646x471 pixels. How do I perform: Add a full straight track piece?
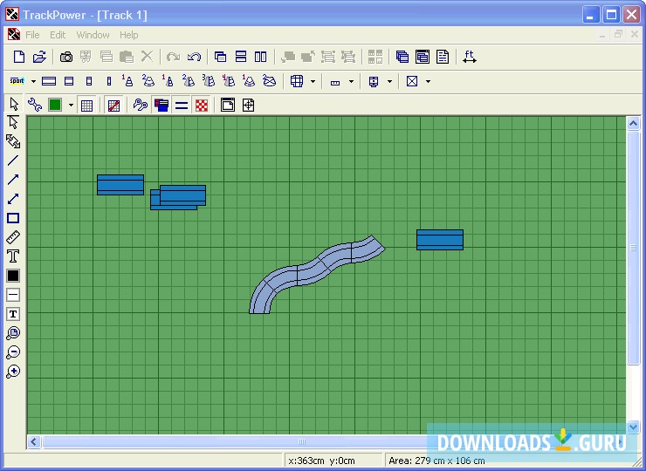click(x=49, y=81)
